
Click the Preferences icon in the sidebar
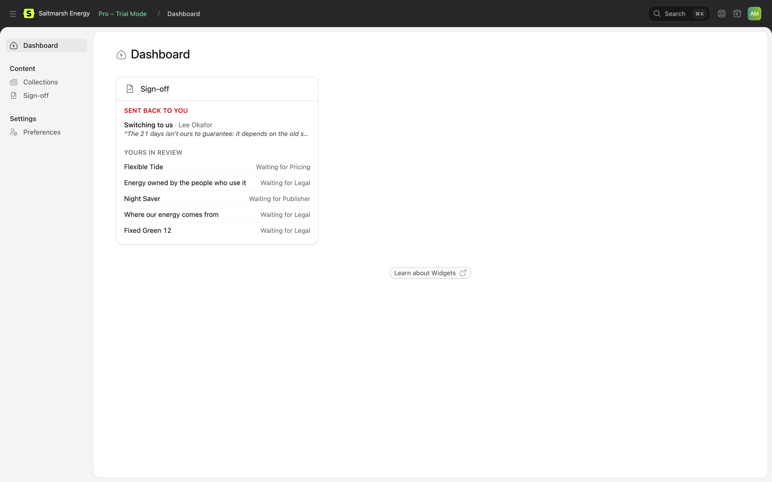click(14, 133)
